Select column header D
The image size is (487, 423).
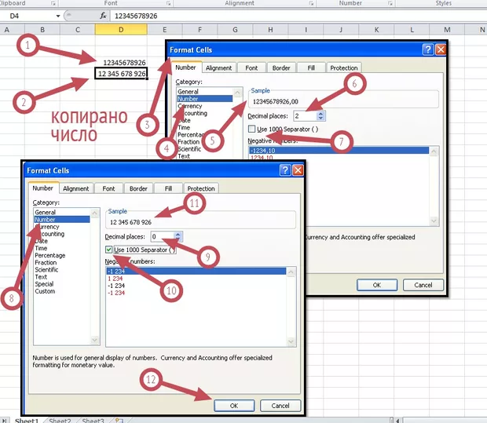coord(121,30)
